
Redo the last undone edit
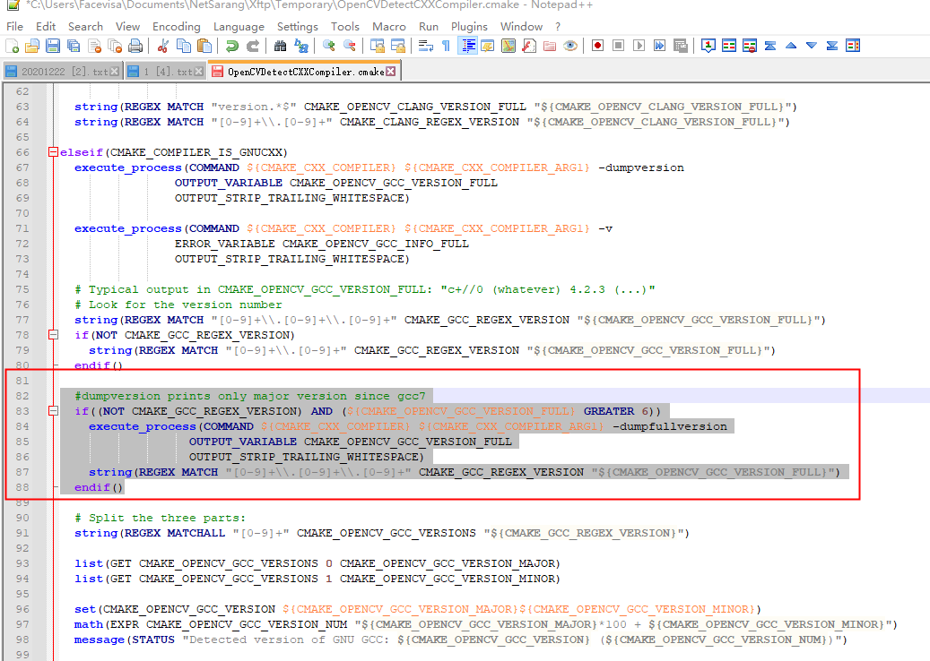(x=253, y=46)
